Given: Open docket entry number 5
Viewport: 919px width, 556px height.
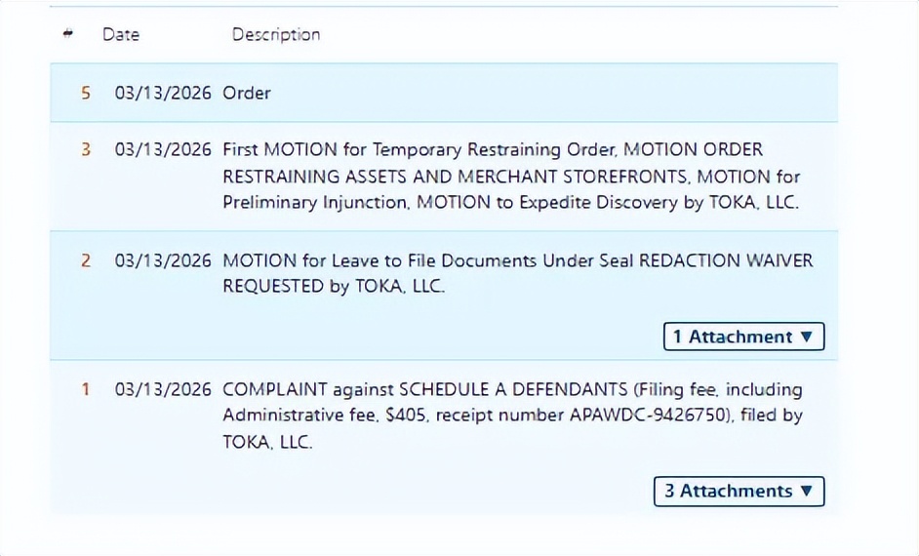Looking at the screenshot, I should point(86,93).
